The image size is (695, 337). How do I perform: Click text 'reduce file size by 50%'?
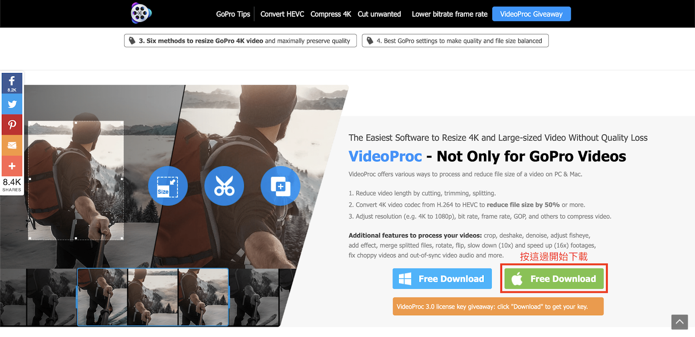[x=523, y=205]
